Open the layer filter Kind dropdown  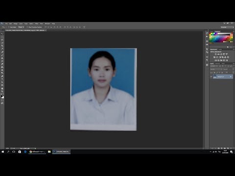click(214, 66)
